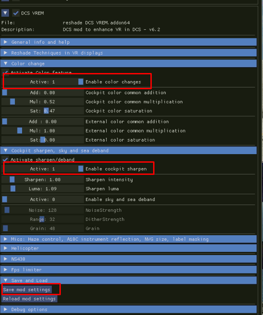This screenshot has width=263, height=315.
Task: Click the Cockpit color common multiplication slider
Action: click(43, 102)
